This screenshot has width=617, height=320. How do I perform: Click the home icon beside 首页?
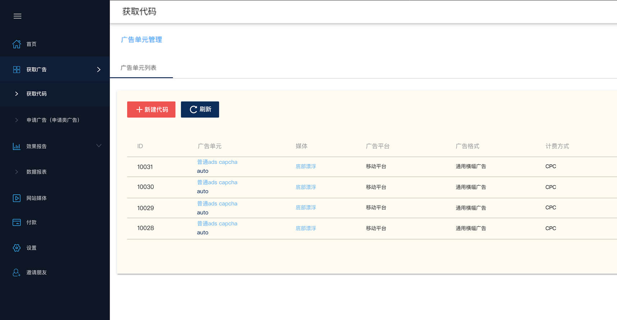coord(17,44)
